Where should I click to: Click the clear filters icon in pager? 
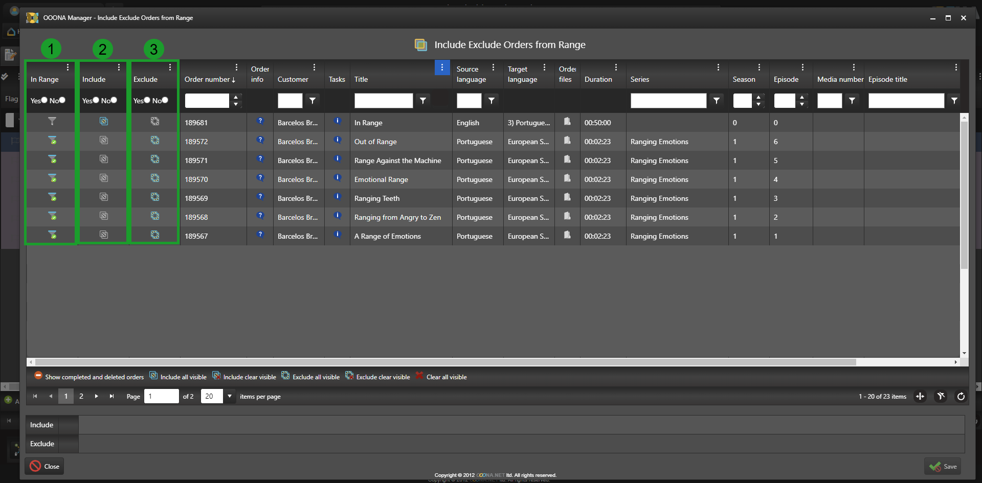coord(941,397)
